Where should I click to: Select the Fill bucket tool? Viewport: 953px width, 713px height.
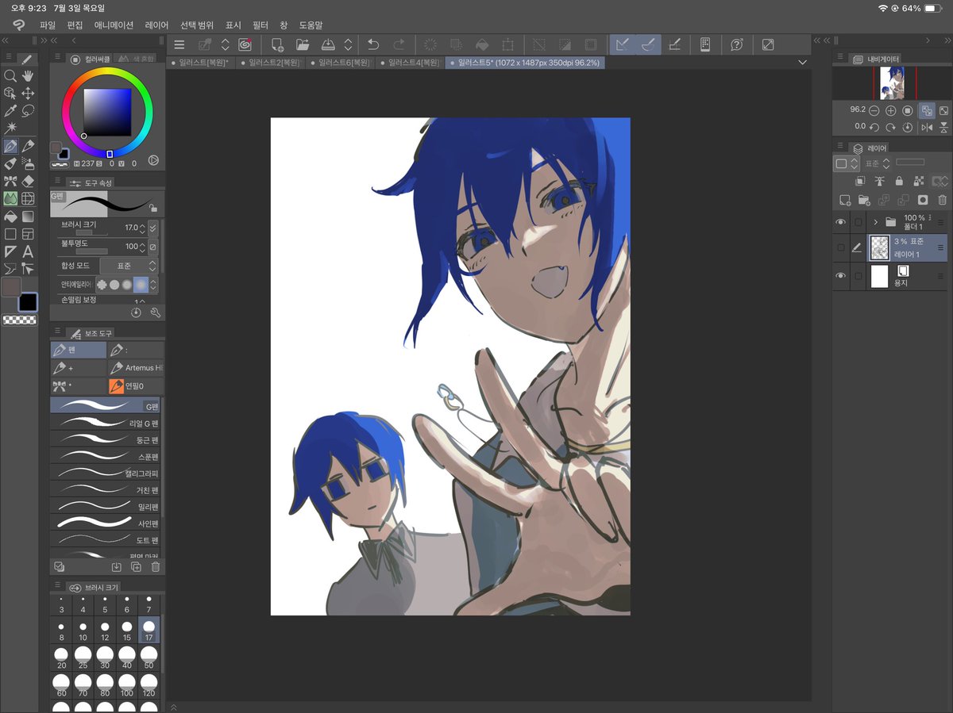tap(10, 216)
